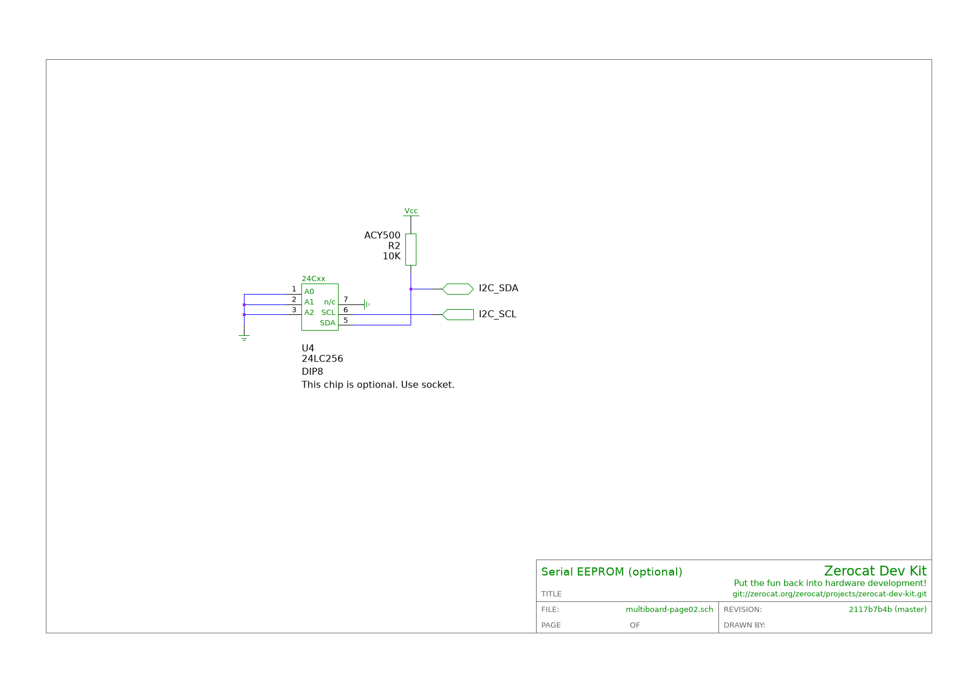Select the n/c pin label

[x=330, y=302]
